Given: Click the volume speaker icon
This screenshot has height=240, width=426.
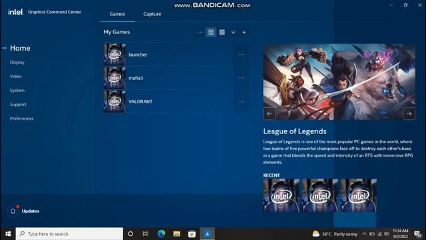Looking at the screenshot, I should (387, 234).
